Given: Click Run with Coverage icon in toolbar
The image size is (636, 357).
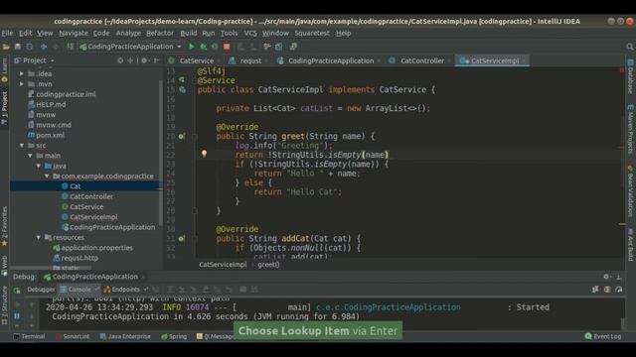Looking at the screenshot, I should coord(215,47).
